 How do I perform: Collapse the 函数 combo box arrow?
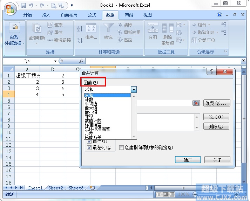(134, 90)
